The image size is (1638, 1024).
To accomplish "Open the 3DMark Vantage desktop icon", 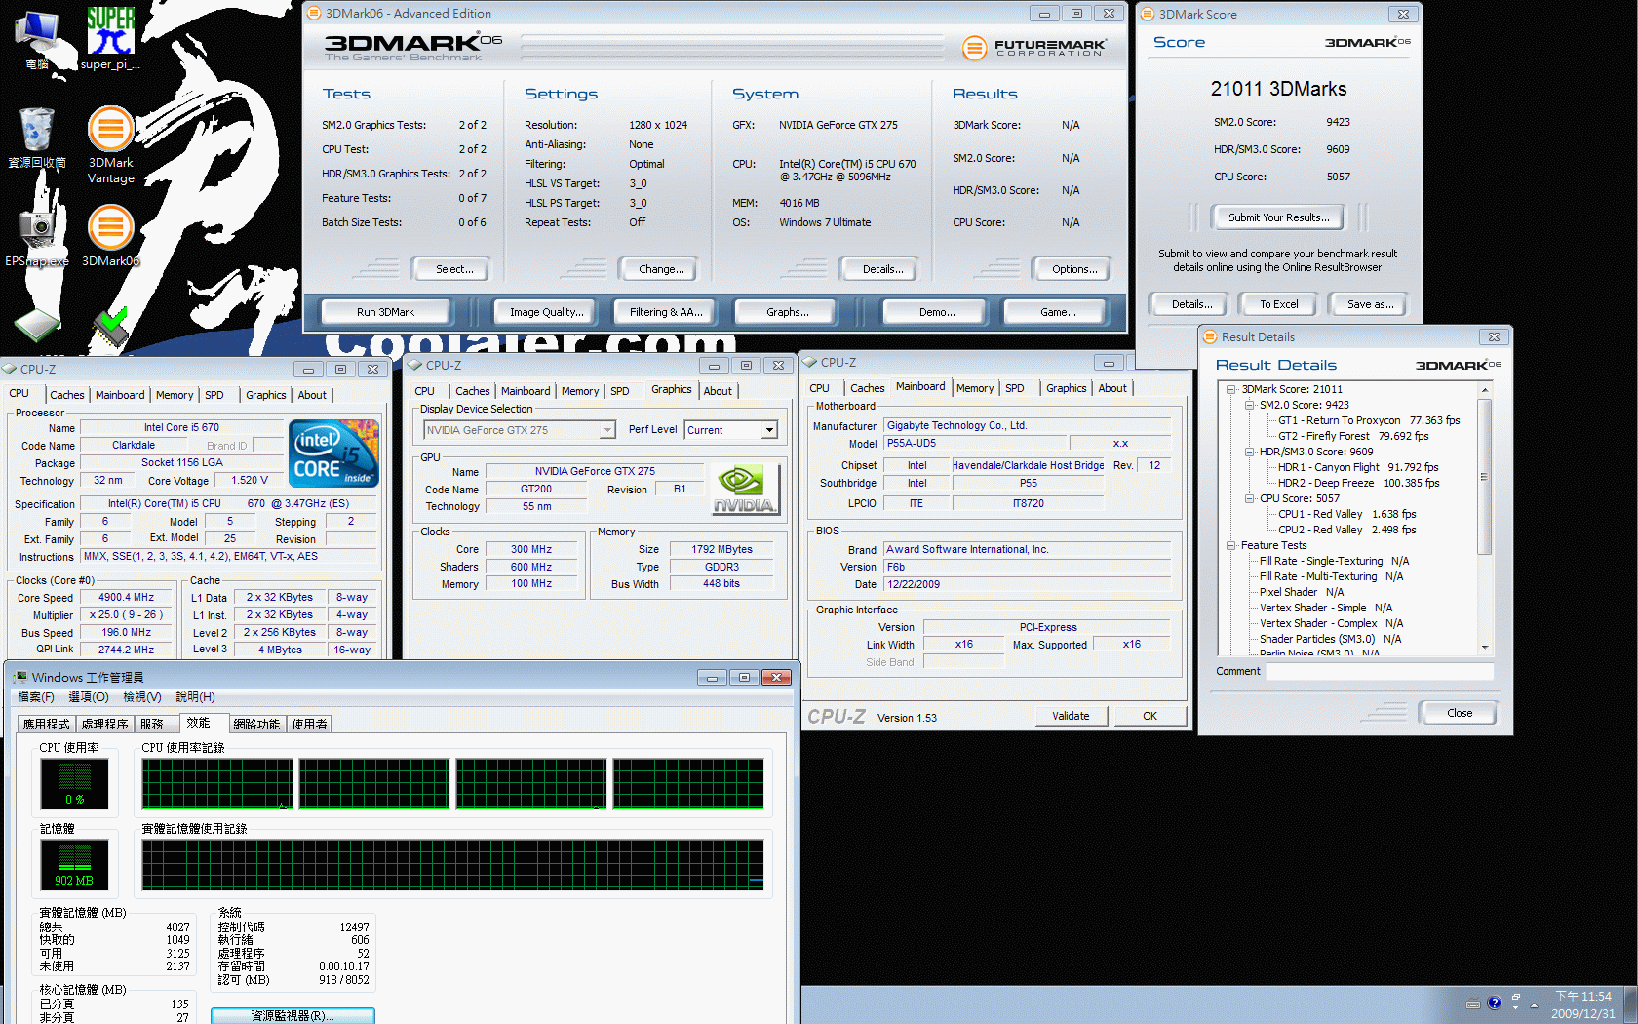I will 110,132.
